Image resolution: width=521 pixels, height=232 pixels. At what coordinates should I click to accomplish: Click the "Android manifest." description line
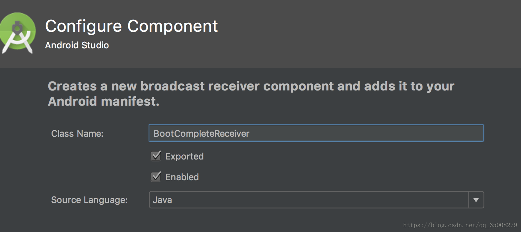coord(104,101)
